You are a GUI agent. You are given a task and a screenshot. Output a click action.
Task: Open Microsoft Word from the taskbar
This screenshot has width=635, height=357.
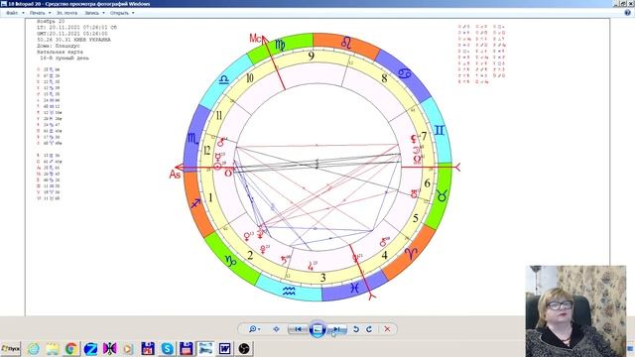(225, 348)
